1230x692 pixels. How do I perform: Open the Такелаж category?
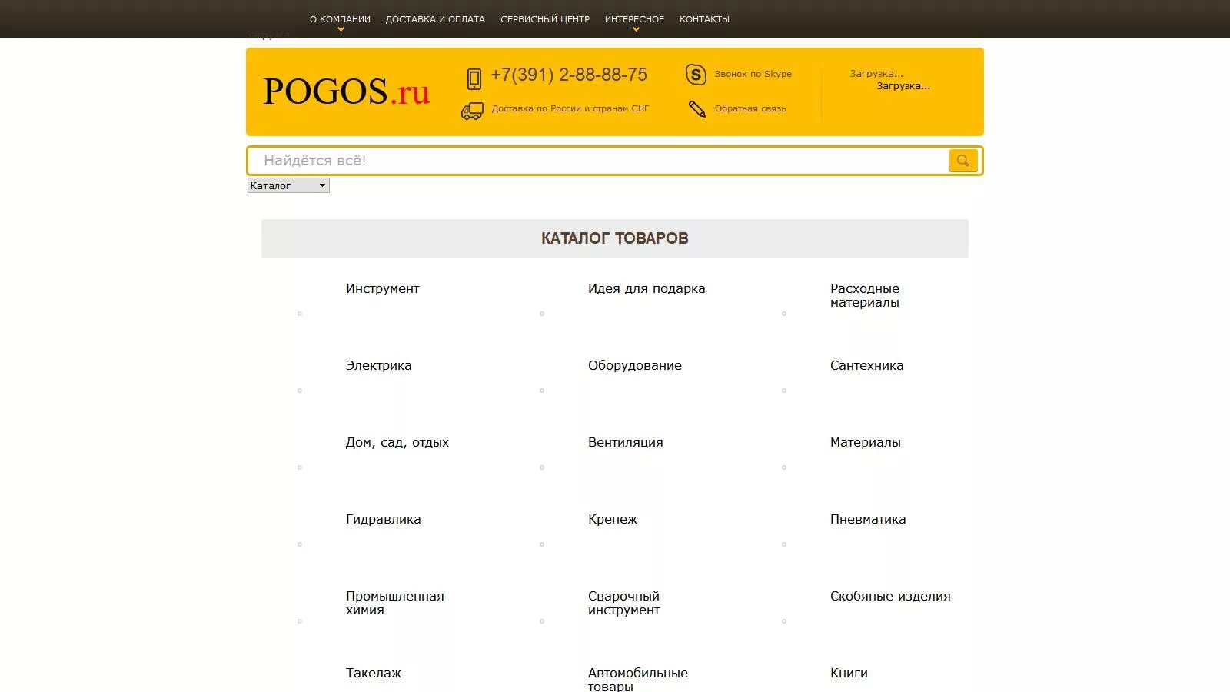click(373, 673)
